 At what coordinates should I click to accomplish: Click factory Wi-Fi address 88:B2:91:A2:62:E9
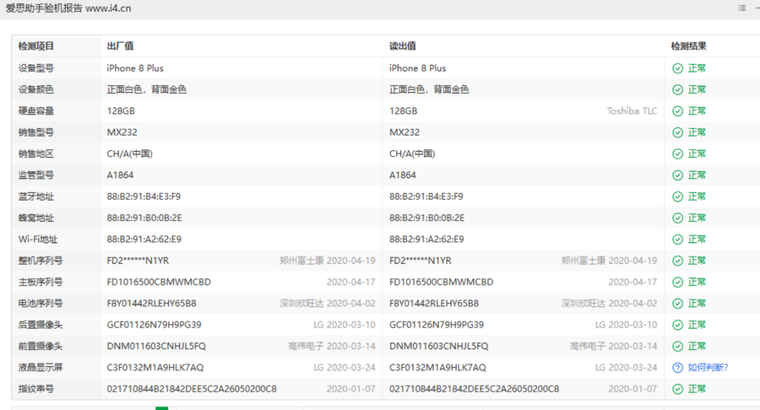coord(144,239)
